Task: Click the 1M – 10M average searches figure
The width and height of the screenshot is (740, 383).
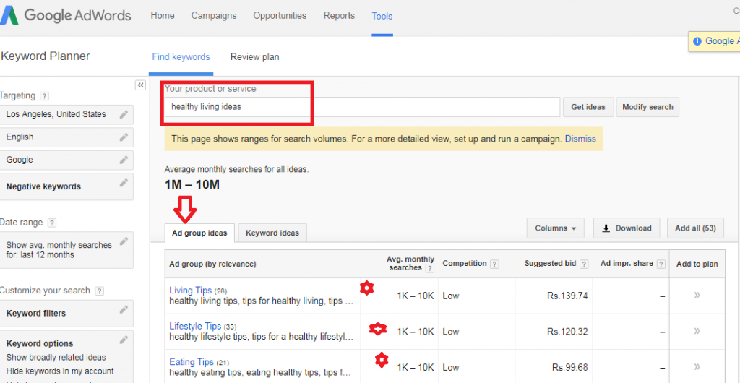Action: 192,185
